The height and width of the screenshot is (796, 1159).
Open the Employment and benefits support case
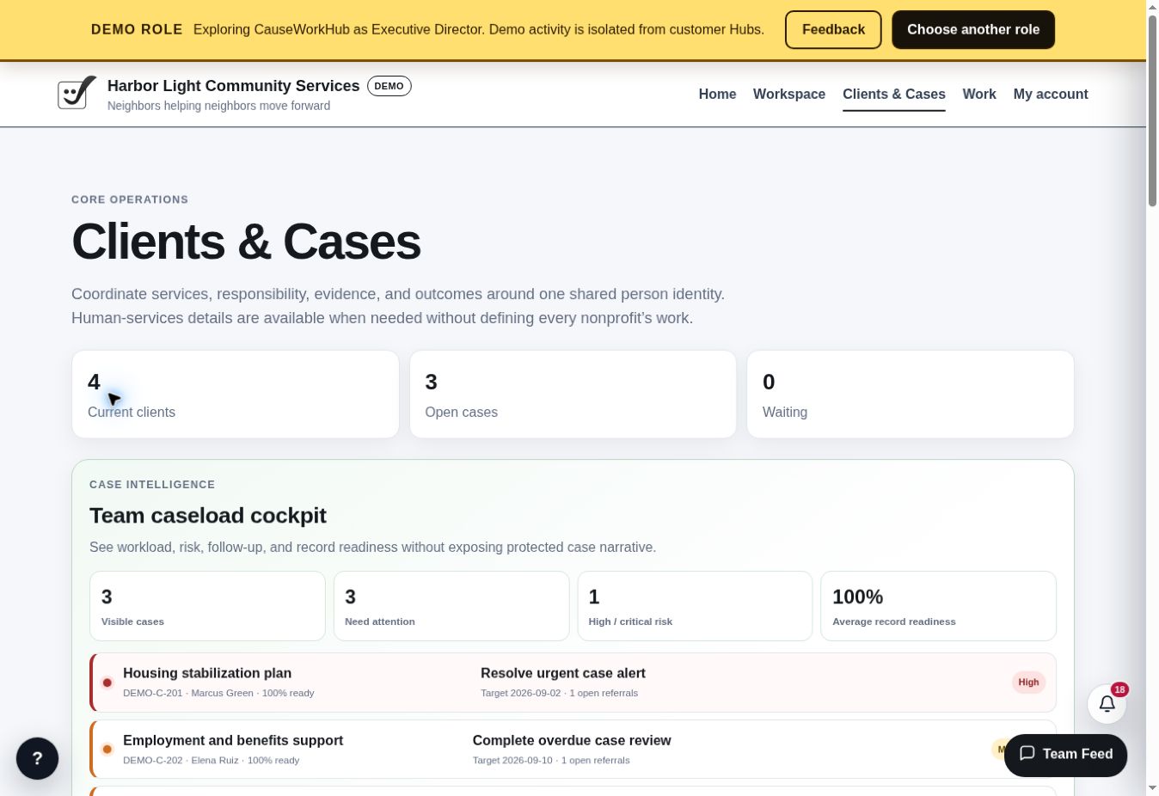(x=233, y=740)
